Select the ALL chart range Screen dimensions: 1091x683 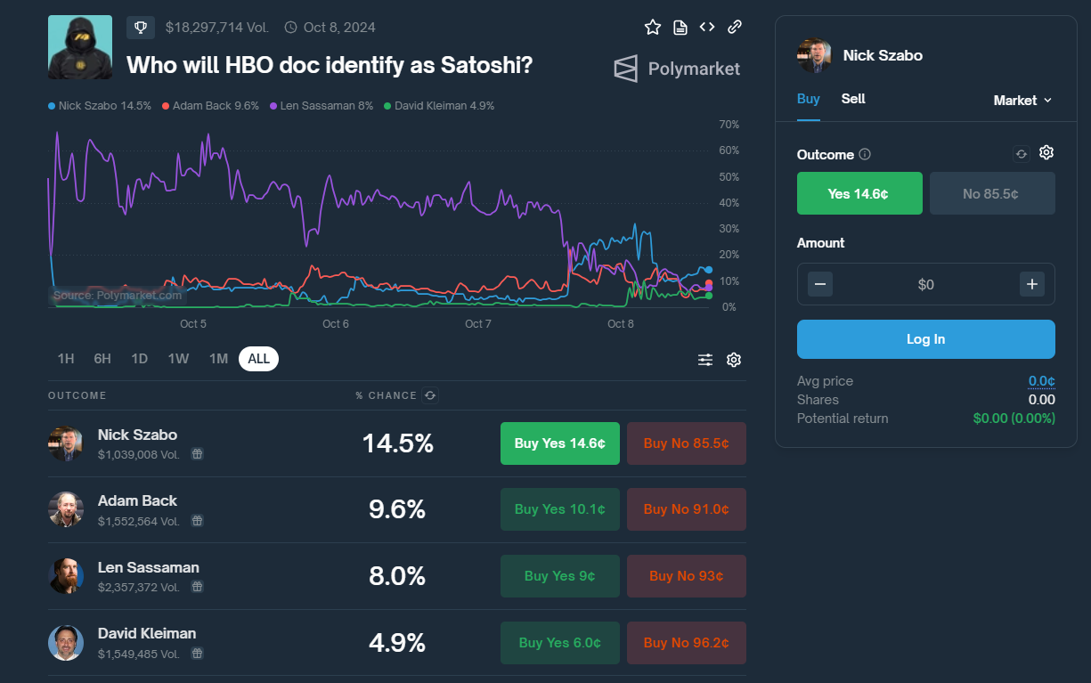(258, 359)
